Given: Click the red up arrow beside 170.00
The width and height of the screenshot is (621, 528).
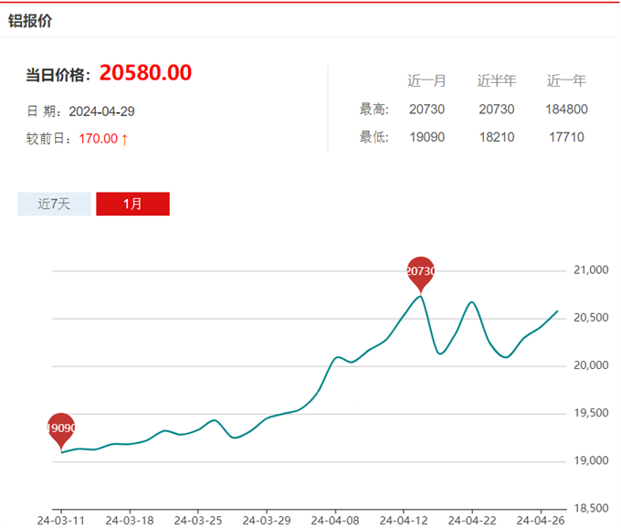Looking at the screenshot, I should (124, 139).
